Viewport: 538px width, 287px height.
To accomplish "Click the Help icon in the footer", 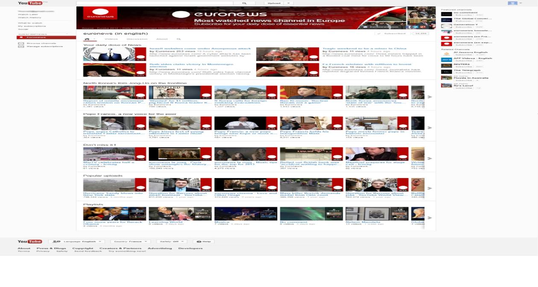I will 198,241.
